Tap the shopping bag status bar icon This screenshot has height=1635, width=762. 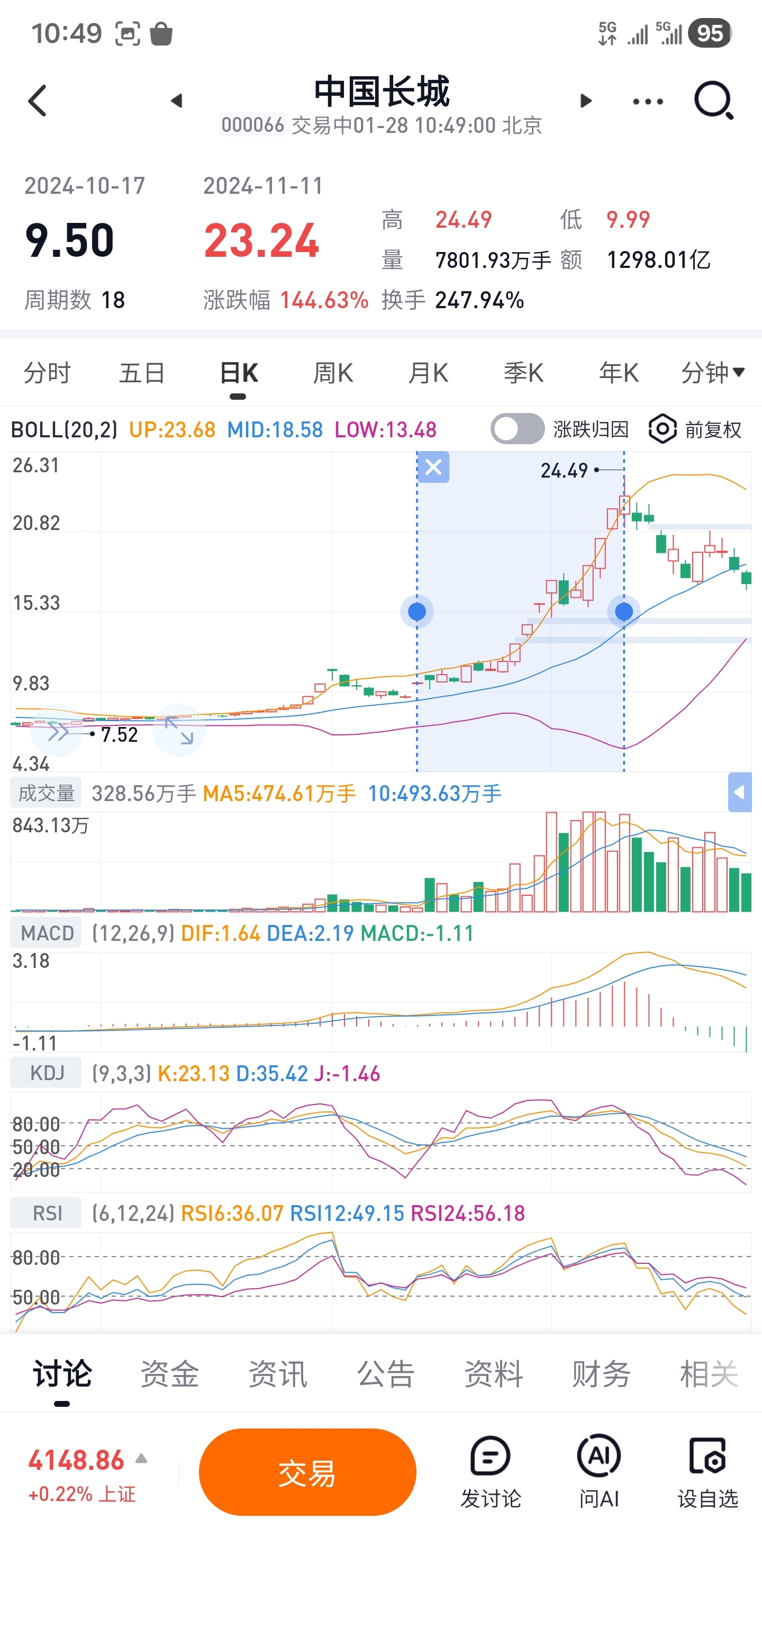tap(161, 34)
